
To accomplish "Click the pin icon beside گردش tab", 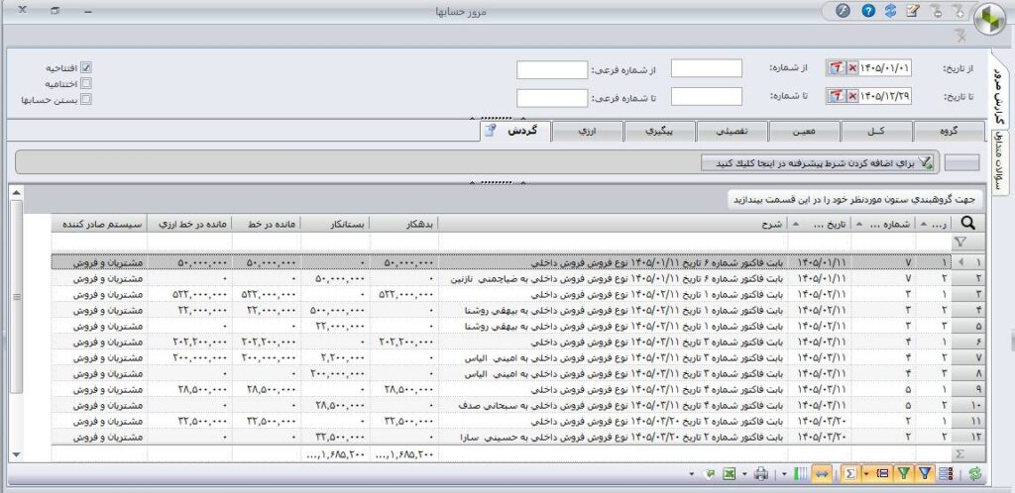I will coord(491,131).
